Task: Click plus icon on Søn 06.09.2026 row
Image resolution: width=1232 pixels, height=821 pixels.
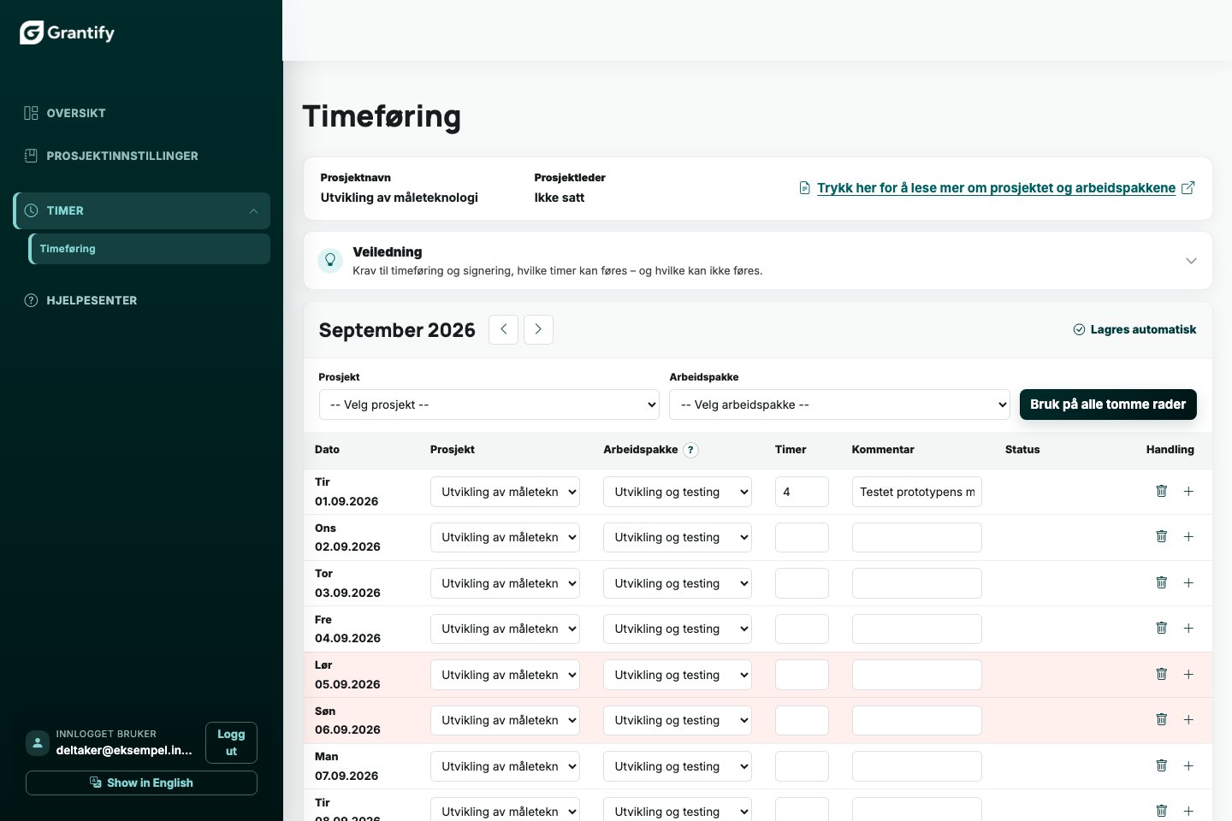Action: point(1188,719)
